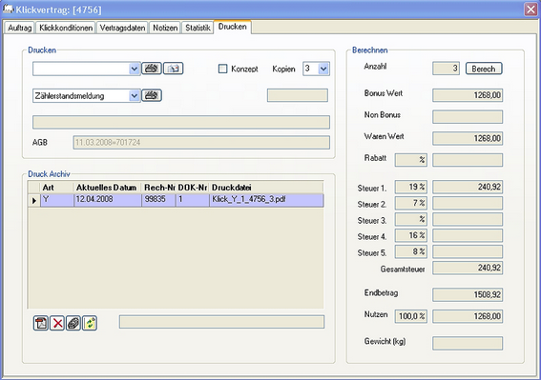Click the Rabatt percent field
Image resolution: width=541 pixels, height=380 pixels.
pos(411,160)
